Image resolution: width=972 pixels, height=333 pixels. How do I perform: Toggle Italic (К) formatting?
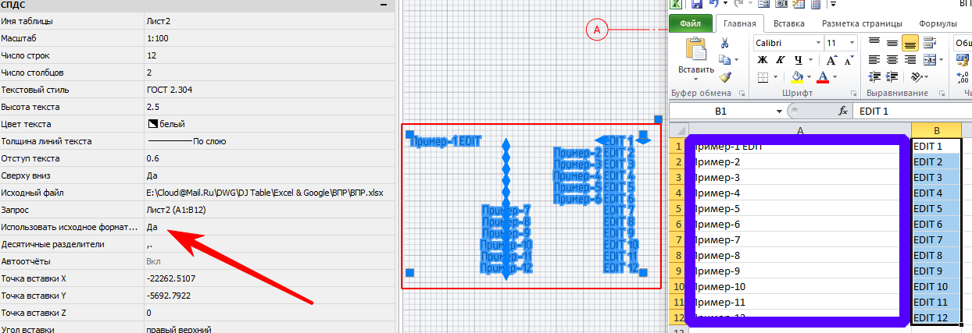coord(779,60)
